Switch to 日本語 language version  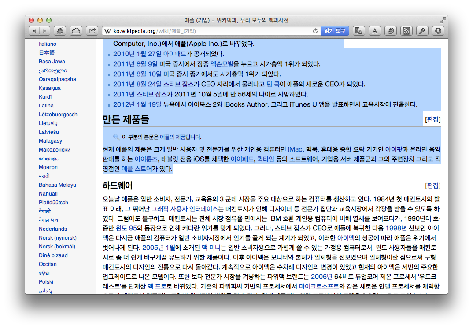tap(46, 53)
